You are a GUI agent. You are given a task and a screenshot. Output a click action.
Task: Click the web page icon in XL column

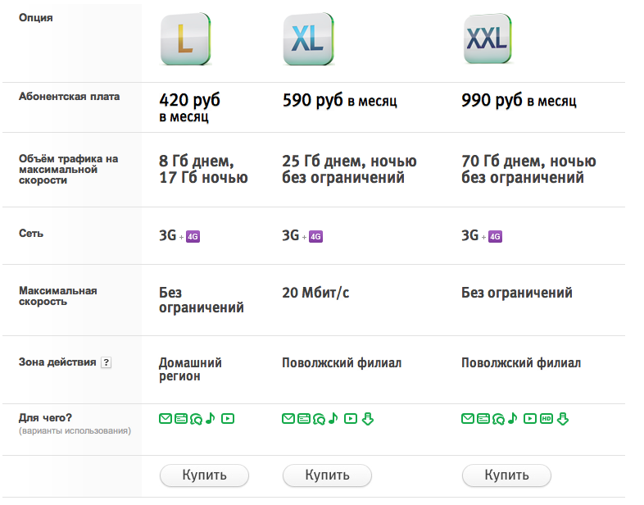click(304, 419)
